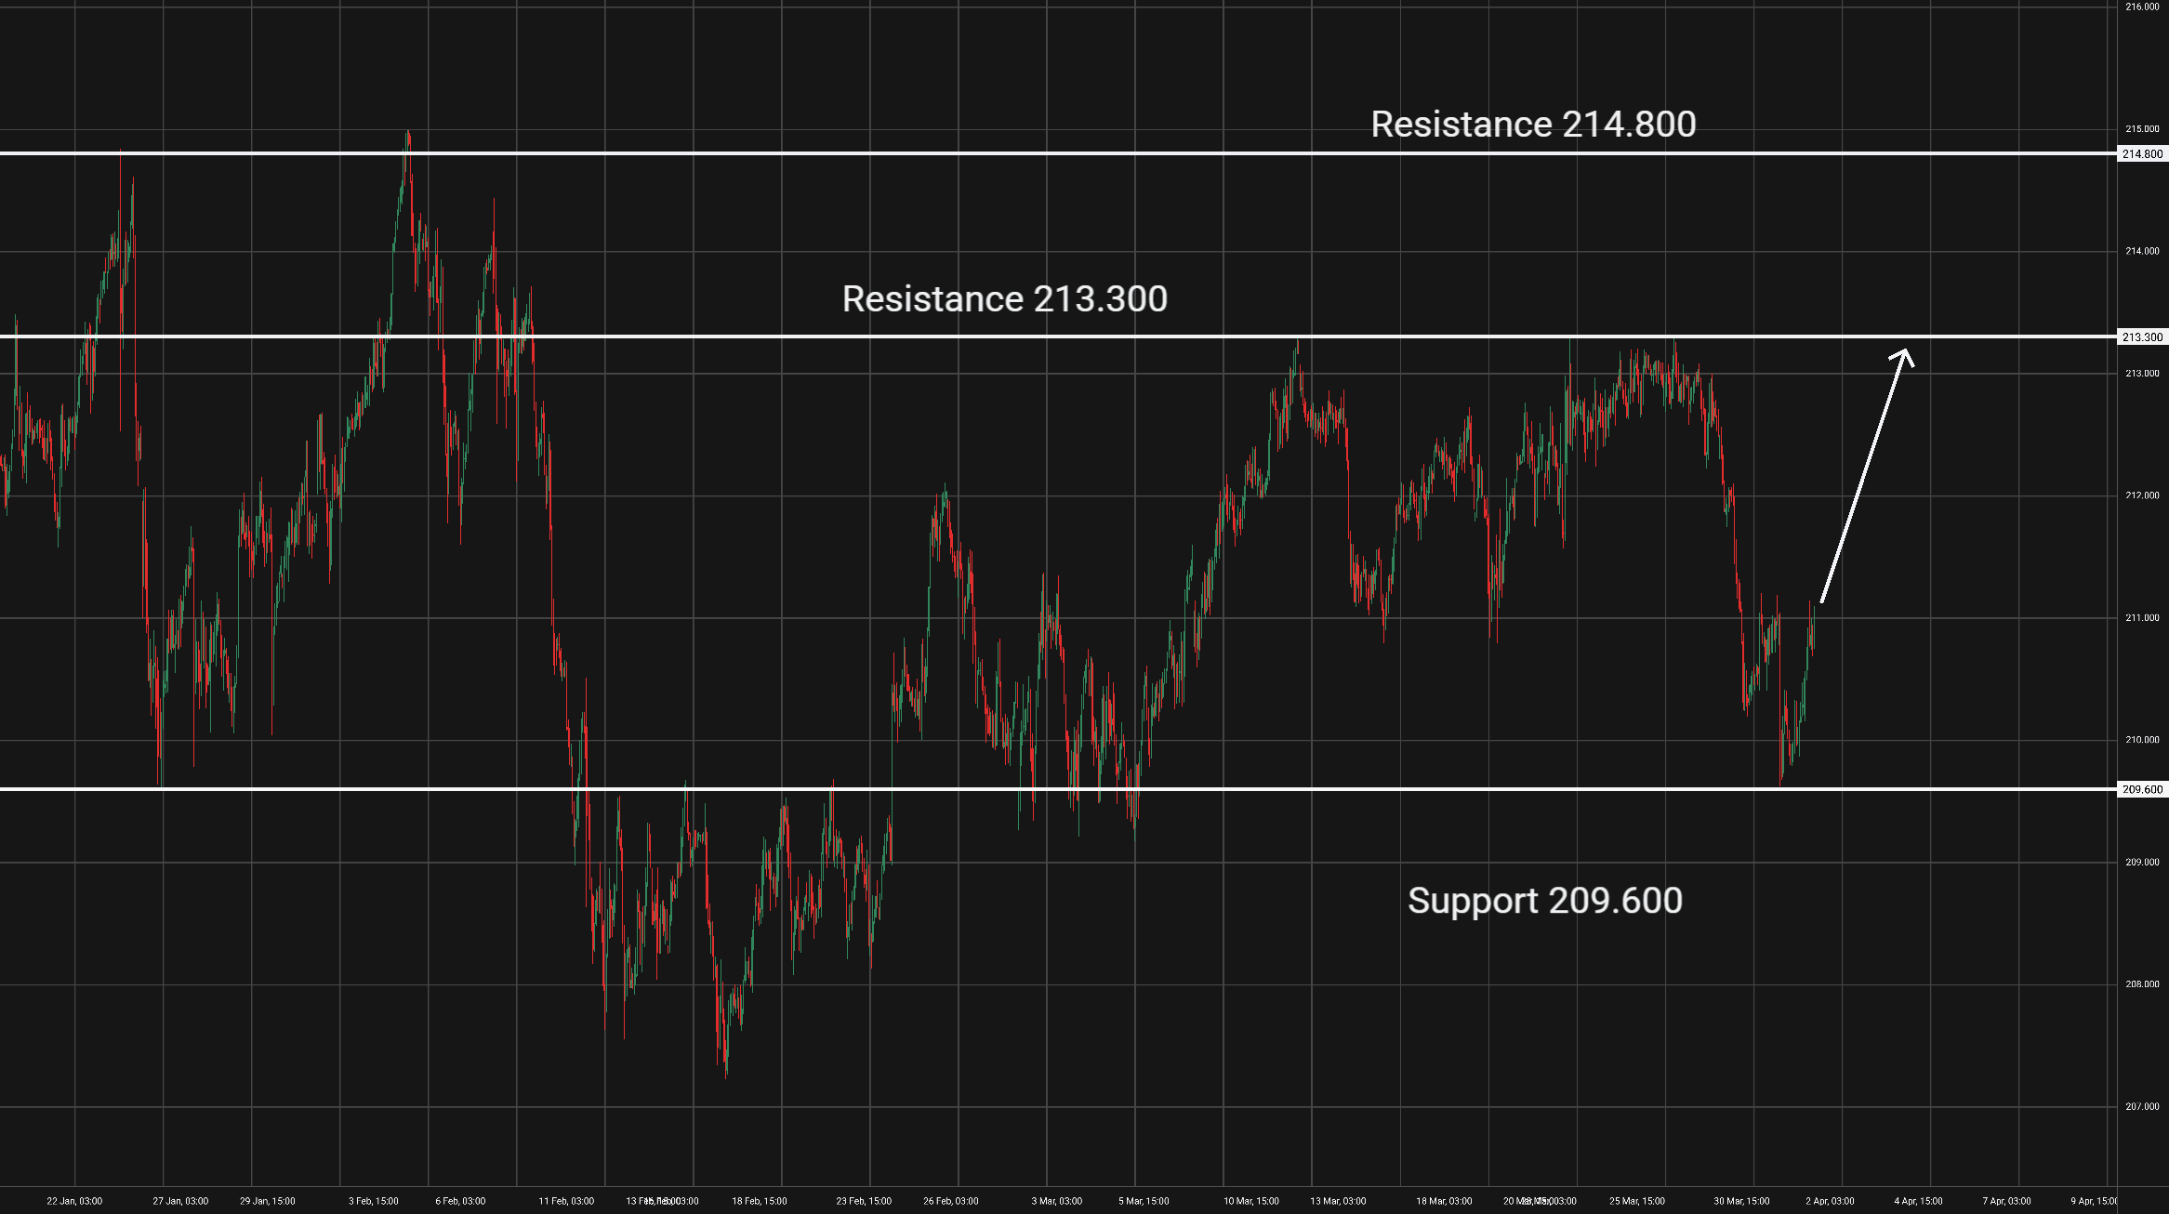
Task: Click the 213.300 price tag on axis
Action: pyautogui.click(x=2142, y=337)
